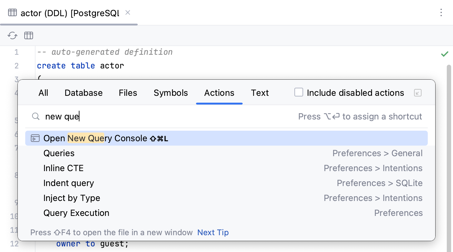Choose the Queries preferences entry
The image size is (453, 252).
pos(59,153)
